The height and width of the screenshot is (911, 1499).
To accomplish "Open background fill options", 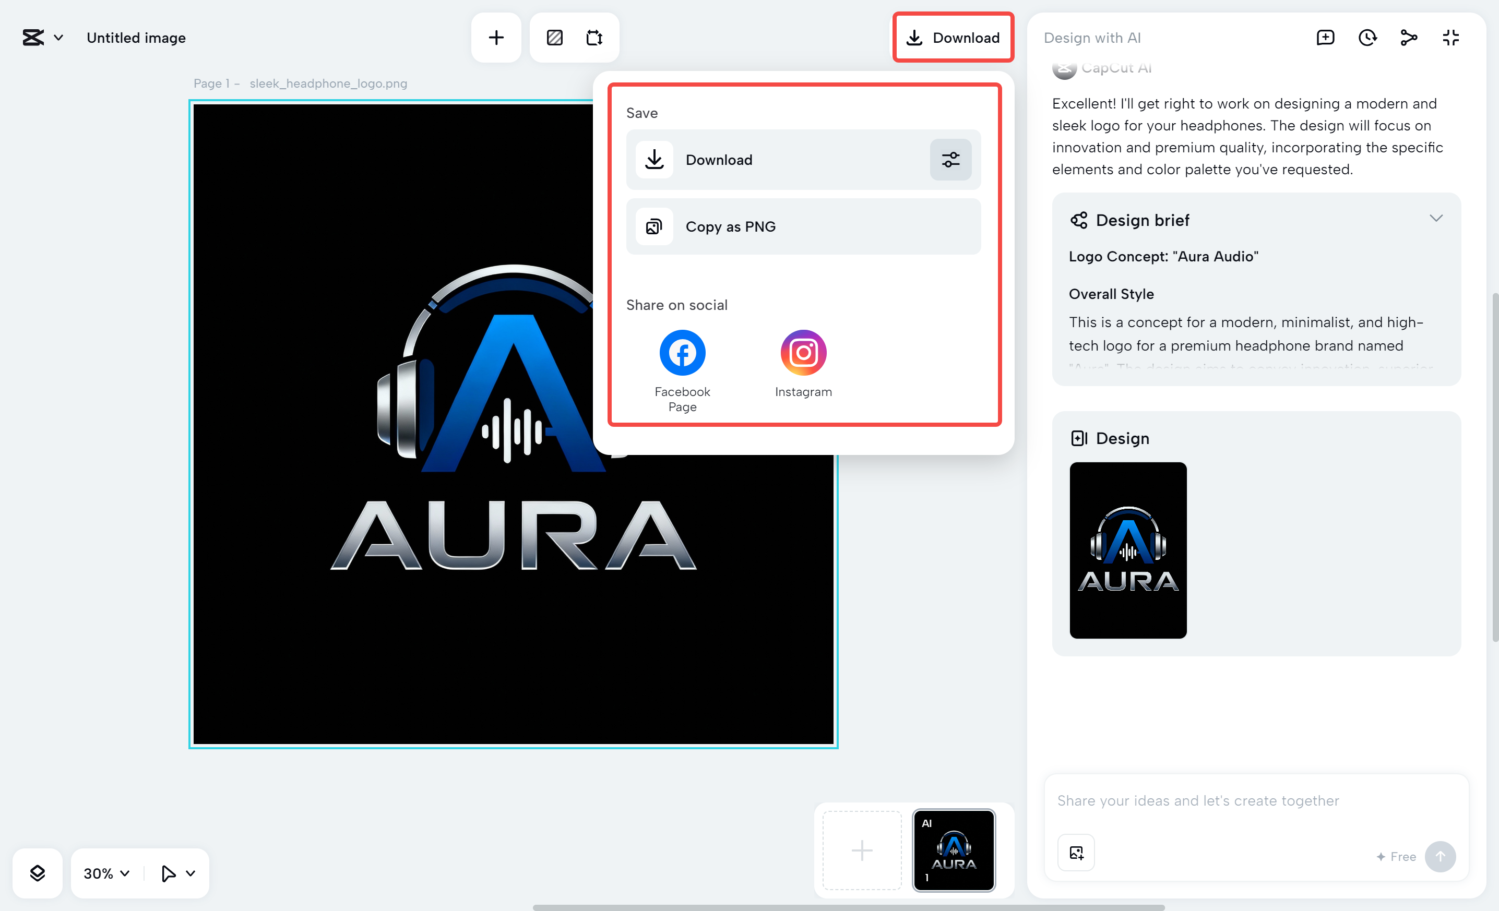I will click(554, 37).
